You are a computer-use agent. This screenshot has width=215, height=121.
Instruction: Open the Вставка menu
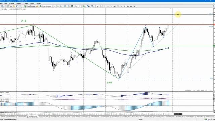[x=11, y=3]
